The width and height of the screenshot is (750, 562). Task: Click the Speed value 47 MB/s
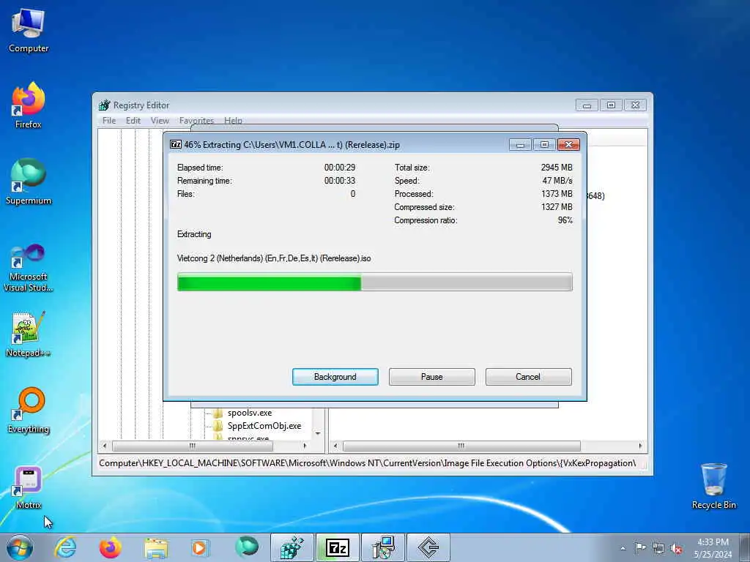click(x=557, y=181)
